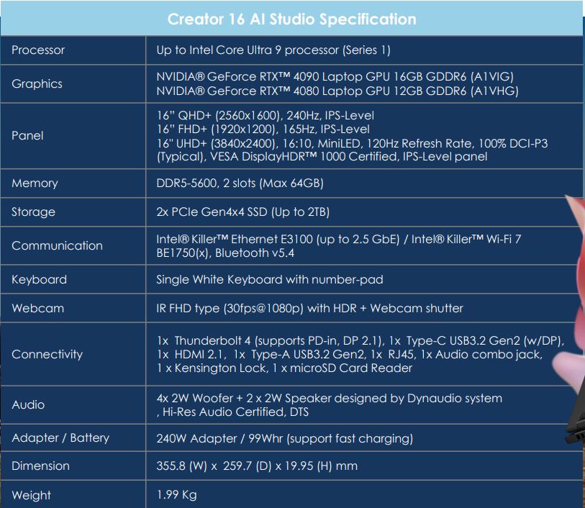The width and height of the screenshot is (585, 508).
Task: Select the '355.8 (W) x 259.7 (D)' dimension value
Action: pyautogui.click(x=257, y=466)
